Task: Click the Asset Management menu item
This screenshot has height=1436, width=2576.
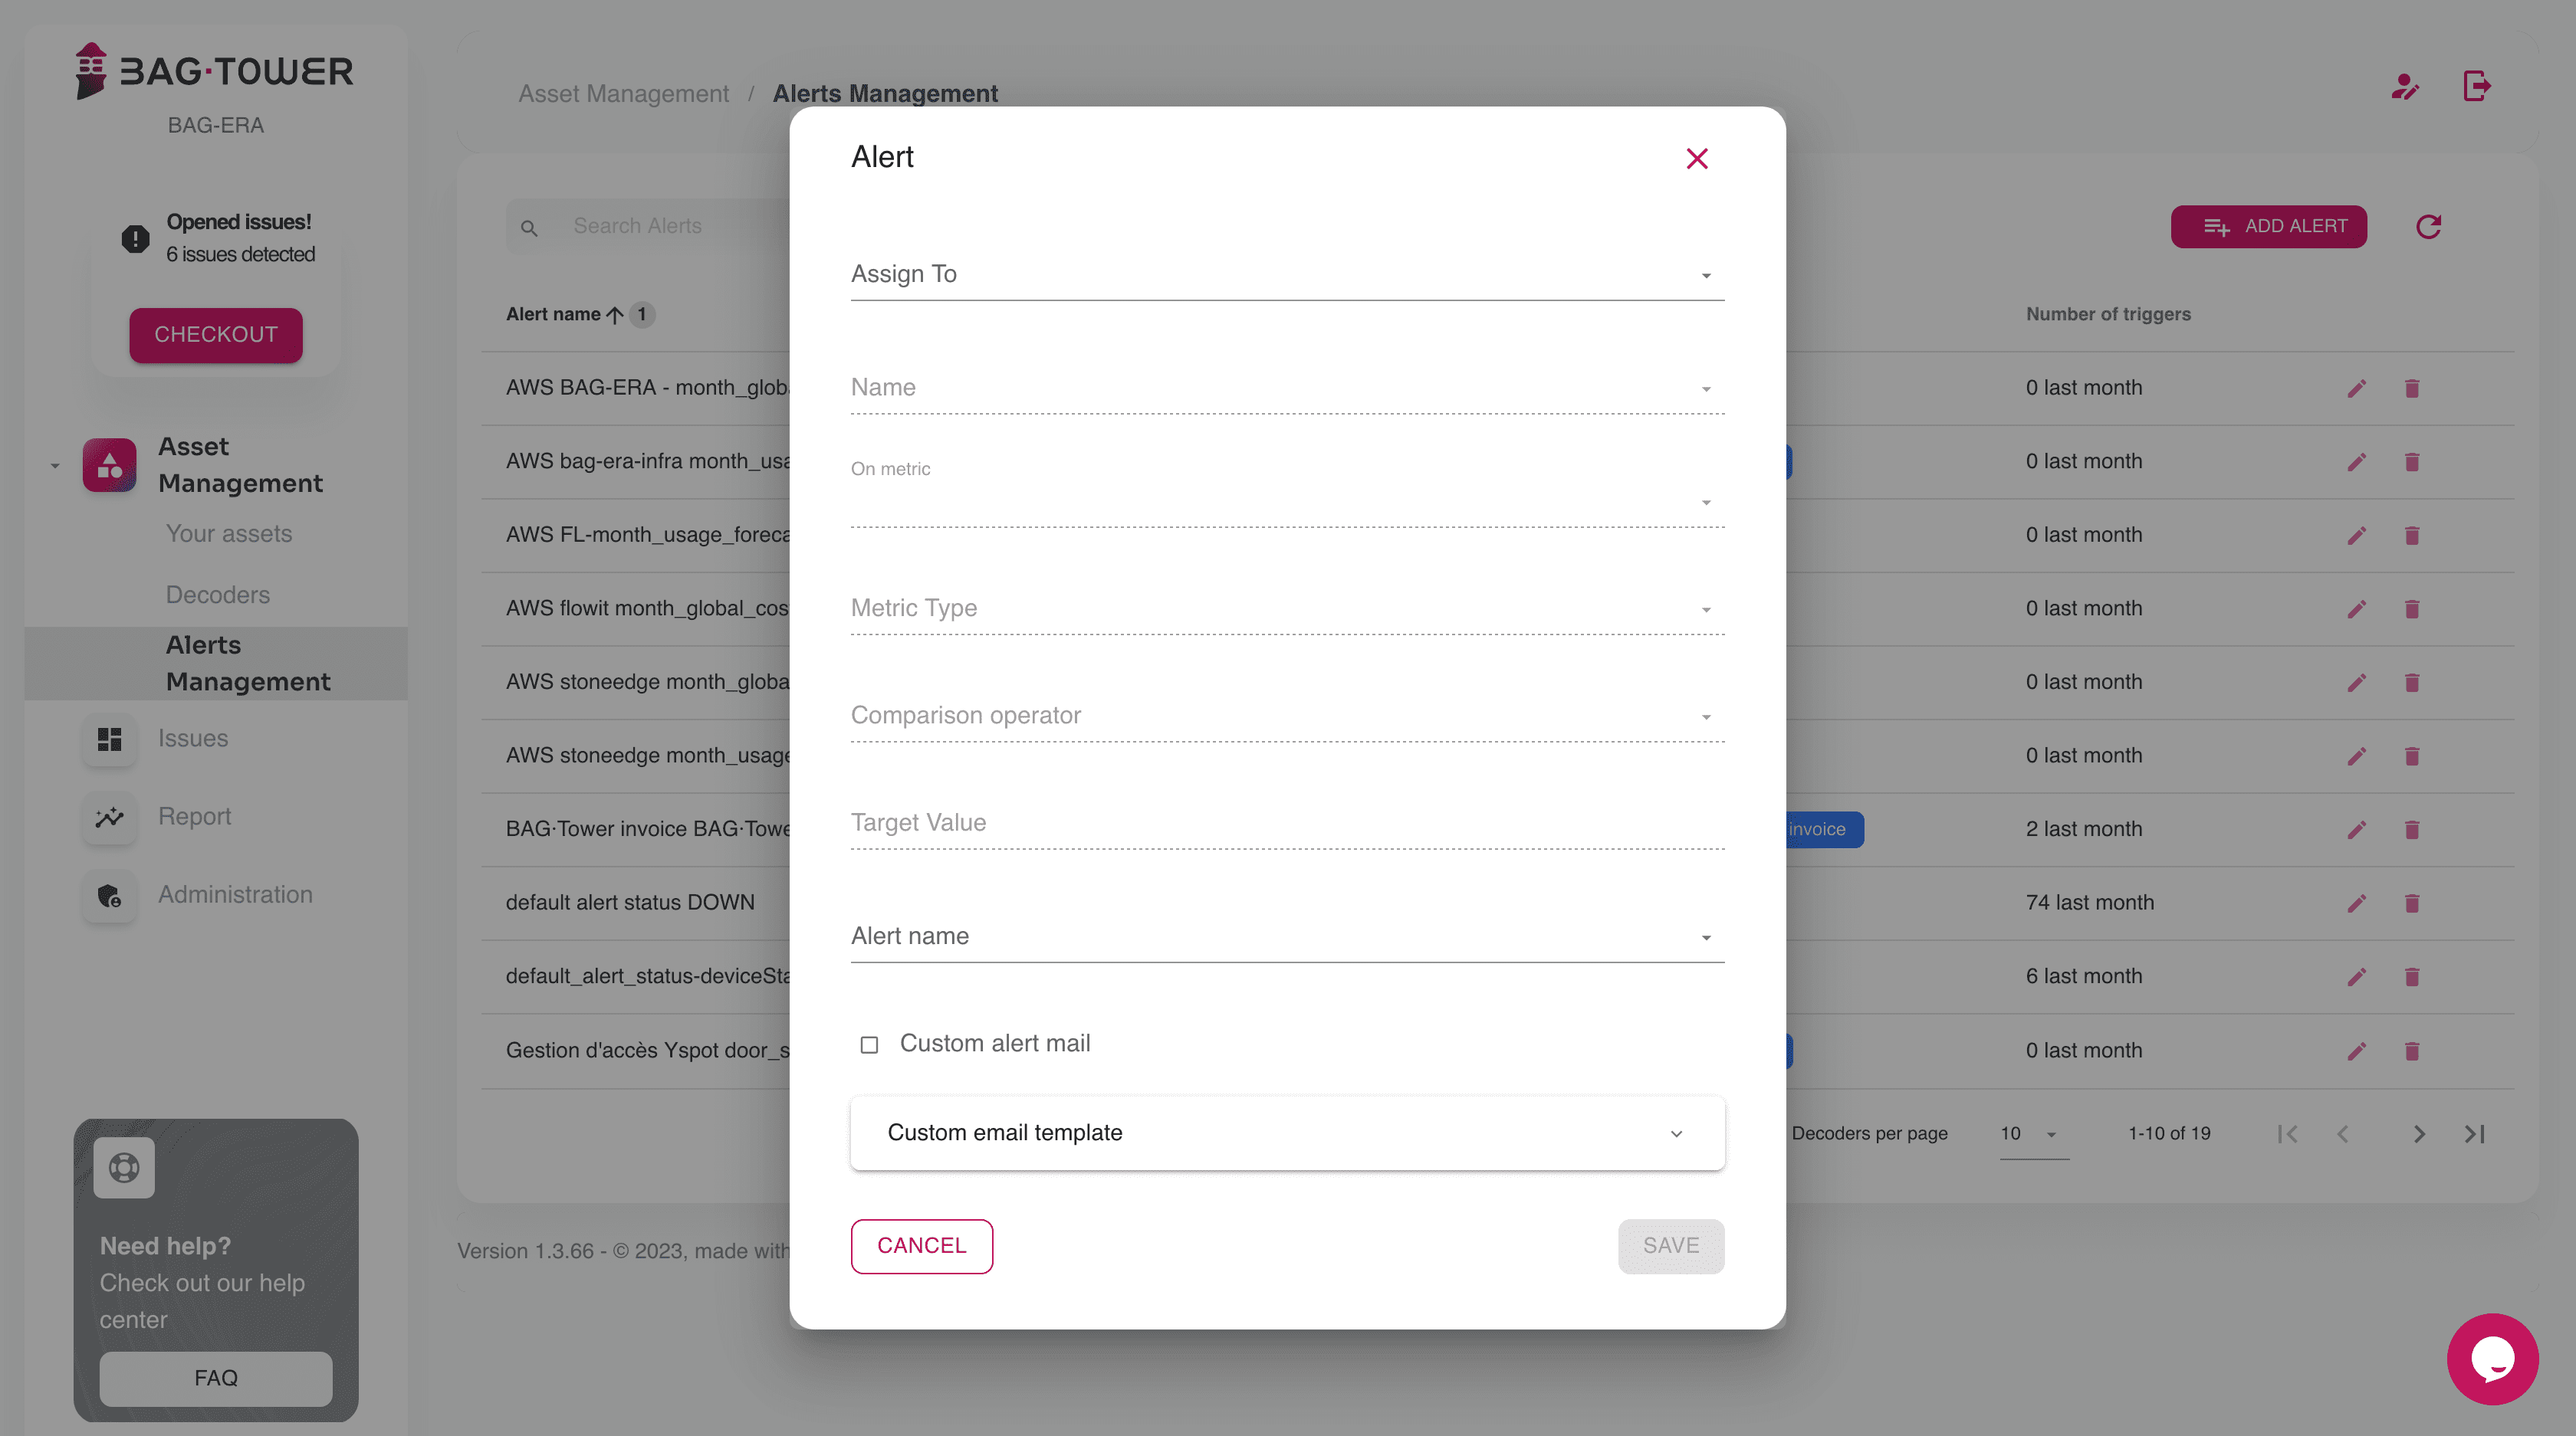Action: [241, 465]
